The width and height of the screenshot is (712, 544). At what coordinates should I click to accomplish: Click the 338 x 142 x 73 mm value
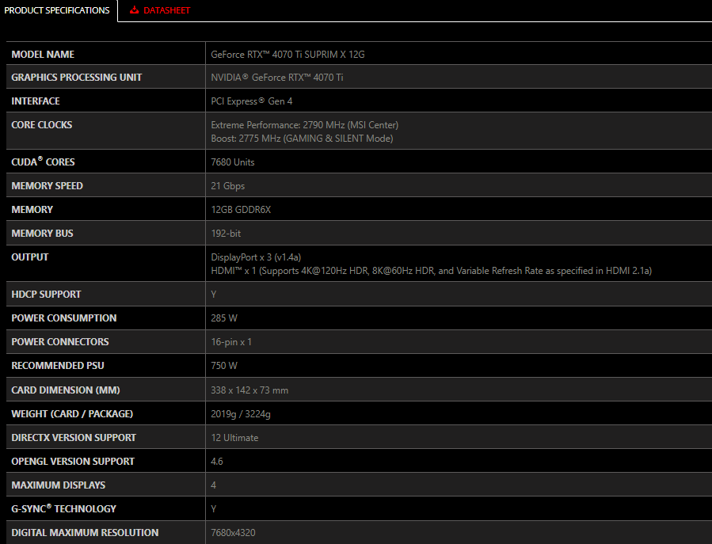(x=249, y=390)
